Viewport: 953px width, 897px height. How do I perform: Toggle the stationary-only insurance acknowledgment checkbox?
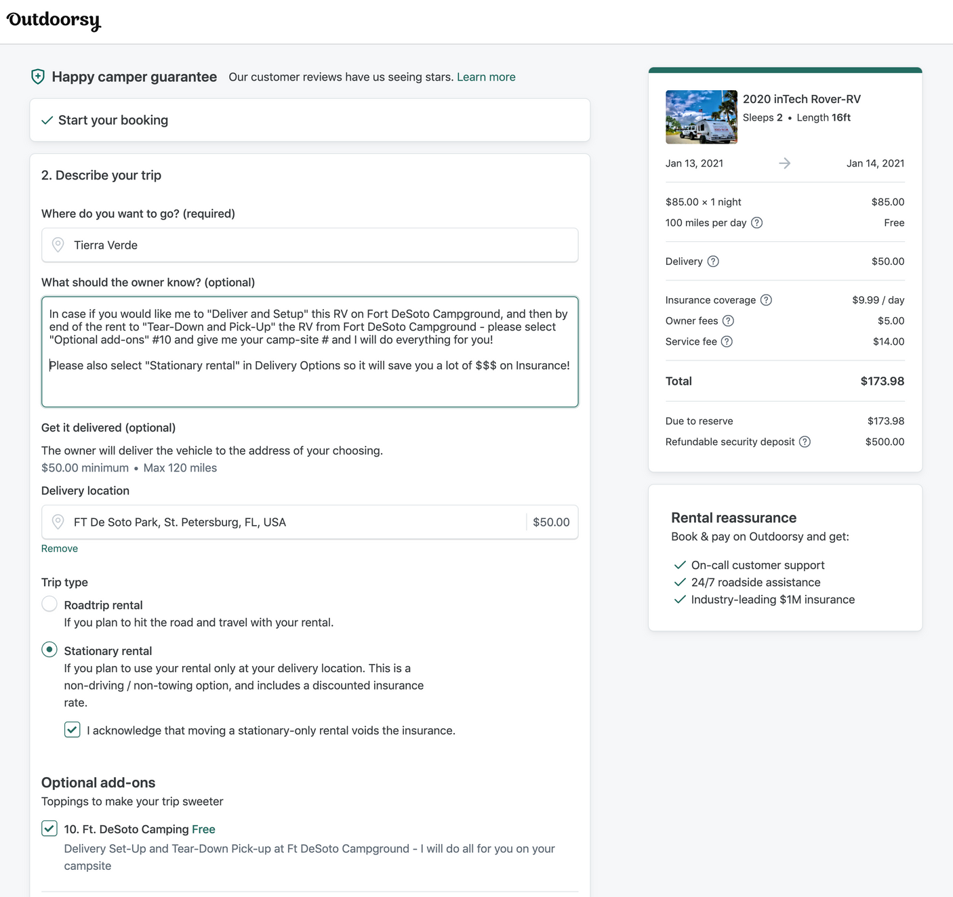click(x=73, y=730)
